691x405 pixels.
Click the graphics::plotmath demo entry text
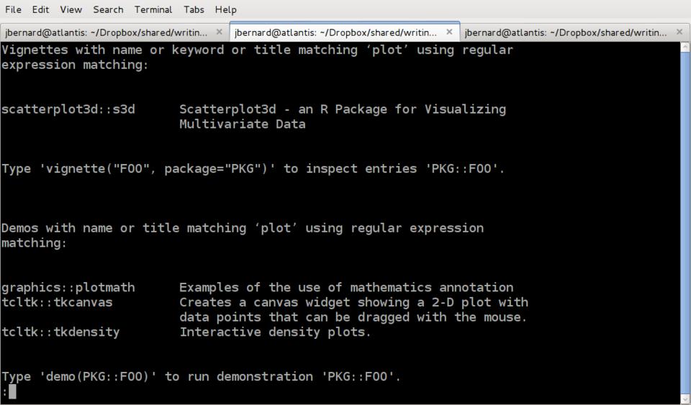[68, 288]
